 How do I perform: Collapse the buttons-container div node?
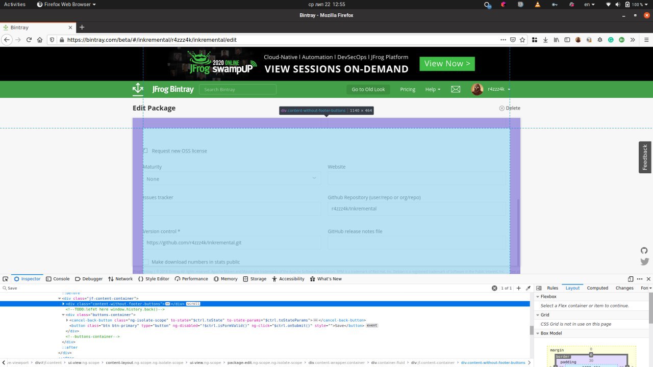(63, 314)
